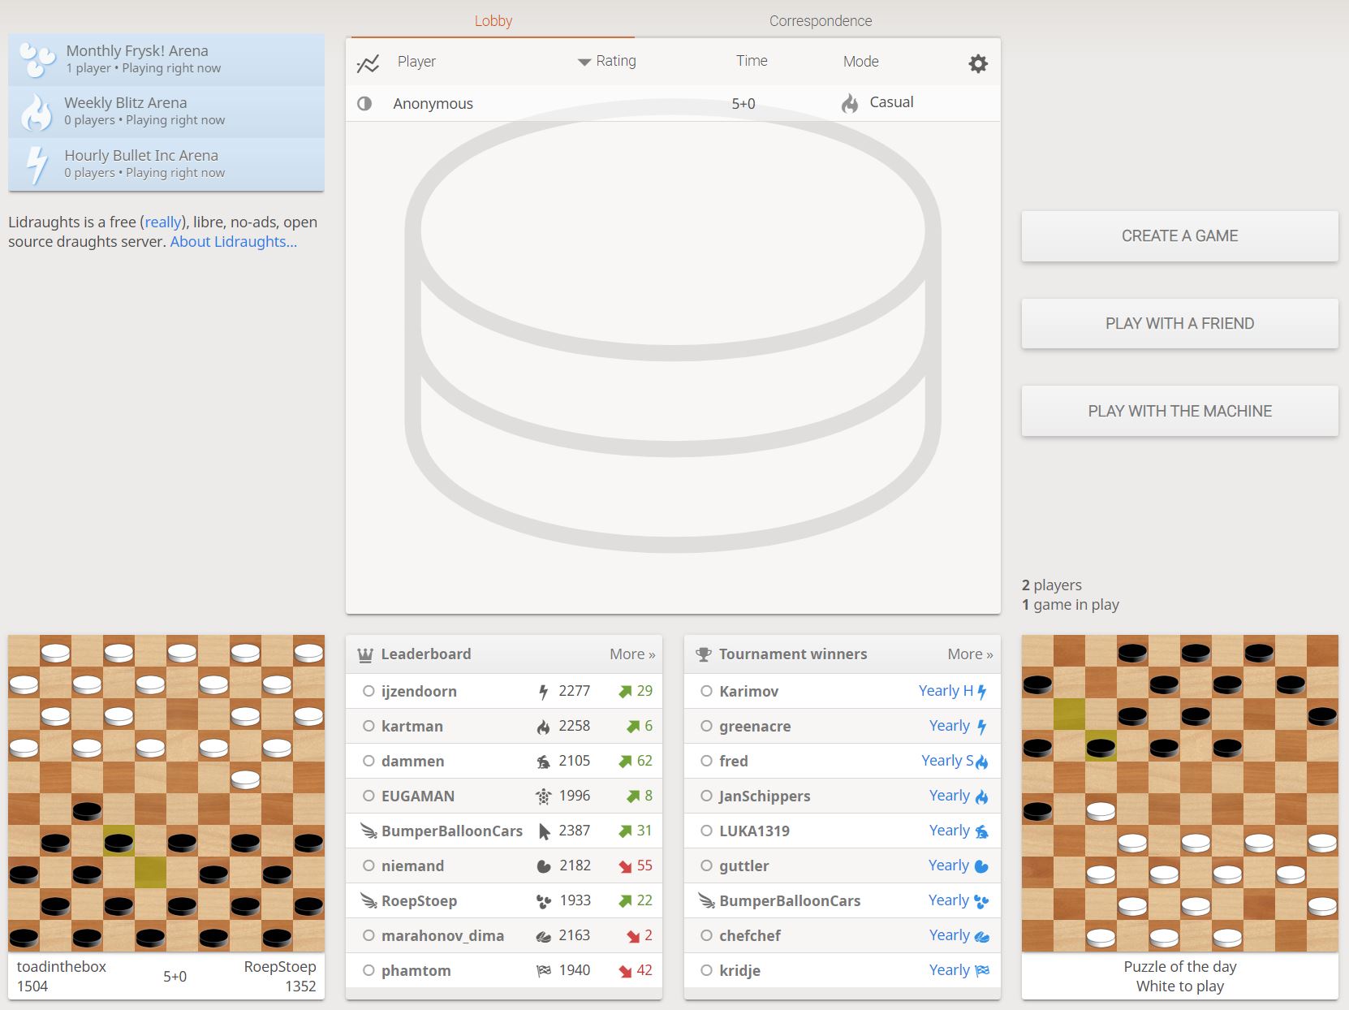Open the Puzzle of the day board
This screenshot has height=1010, width=1349.
(1180, 793)
